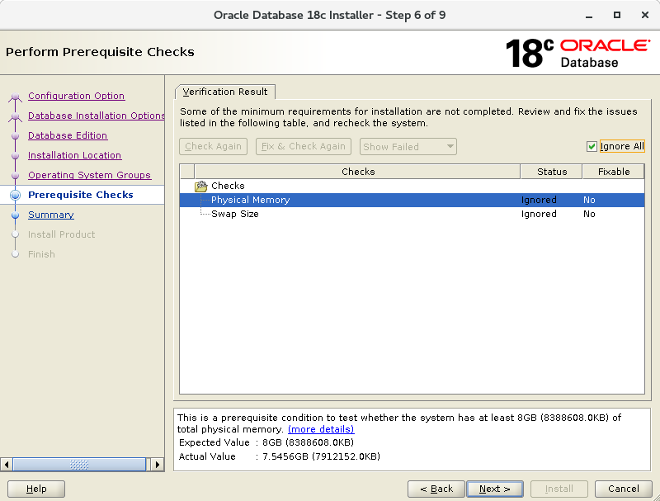Click the Database Installation Options step bullet
660x501 pixels.
coord(16,116)
